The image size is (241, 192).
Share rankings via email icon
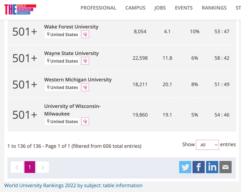click(x=225, y=167)
